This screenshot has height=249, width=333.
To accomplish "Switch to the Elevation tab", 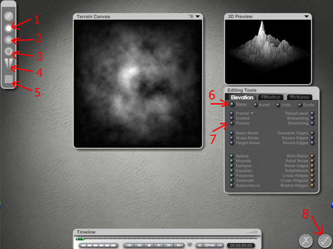I will (x=242, y=97).
